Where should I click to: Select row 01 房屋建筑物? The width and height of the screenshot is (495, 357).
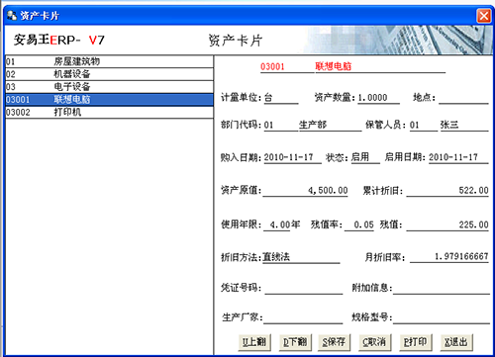[109, 61]
